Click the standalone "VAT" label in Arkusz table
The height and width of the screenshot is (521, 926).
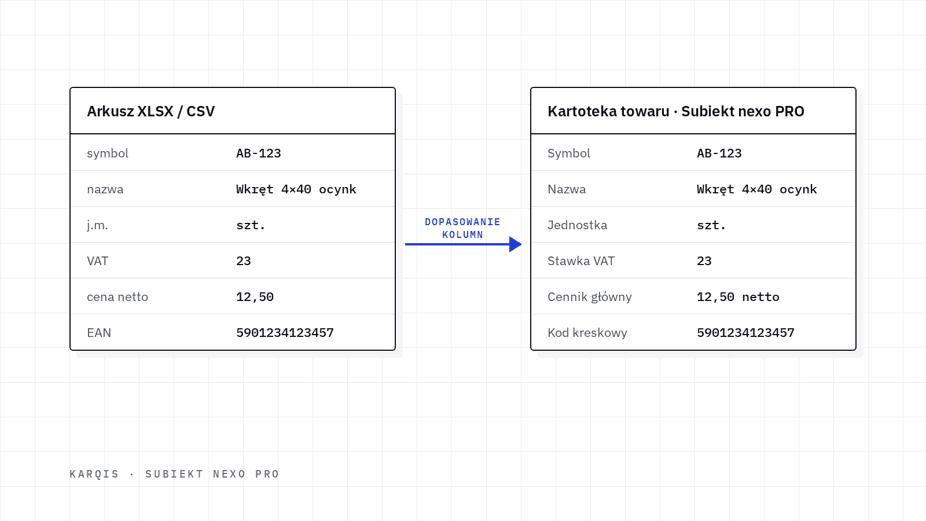[x=98, y=261]
